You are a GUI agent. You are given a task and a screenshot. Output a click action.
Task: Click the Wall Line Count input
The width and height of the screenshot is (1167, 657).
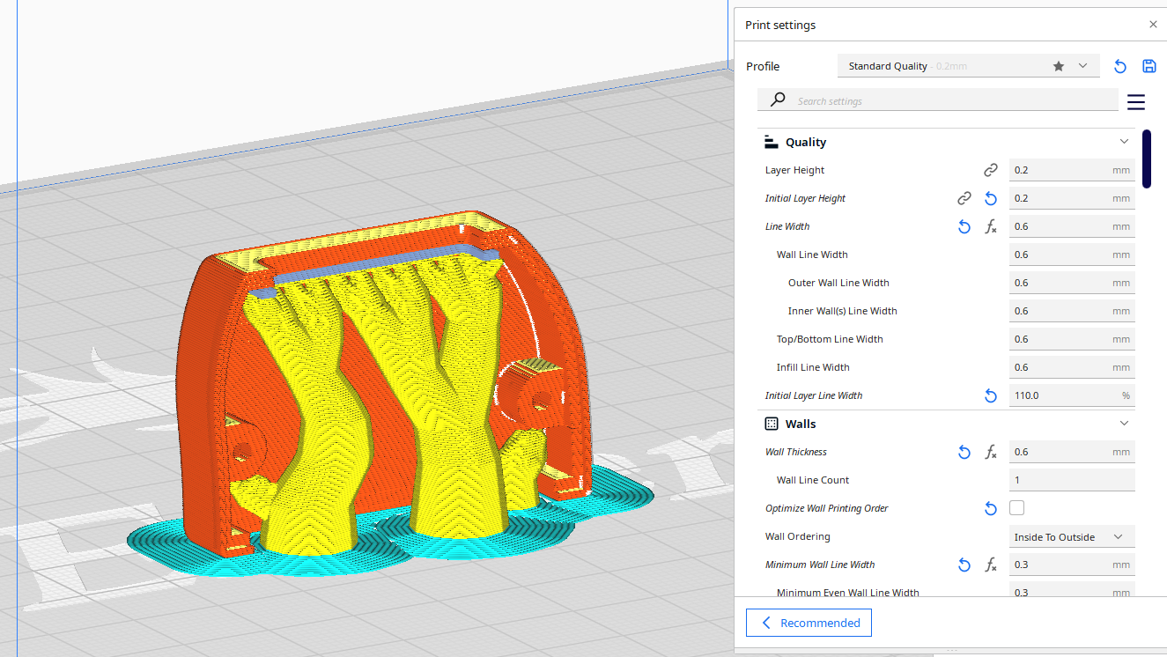click(x=1071, y=480)
